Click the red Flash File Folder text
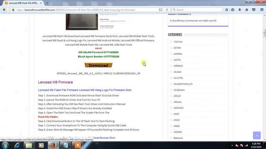 tap(48, 117)
